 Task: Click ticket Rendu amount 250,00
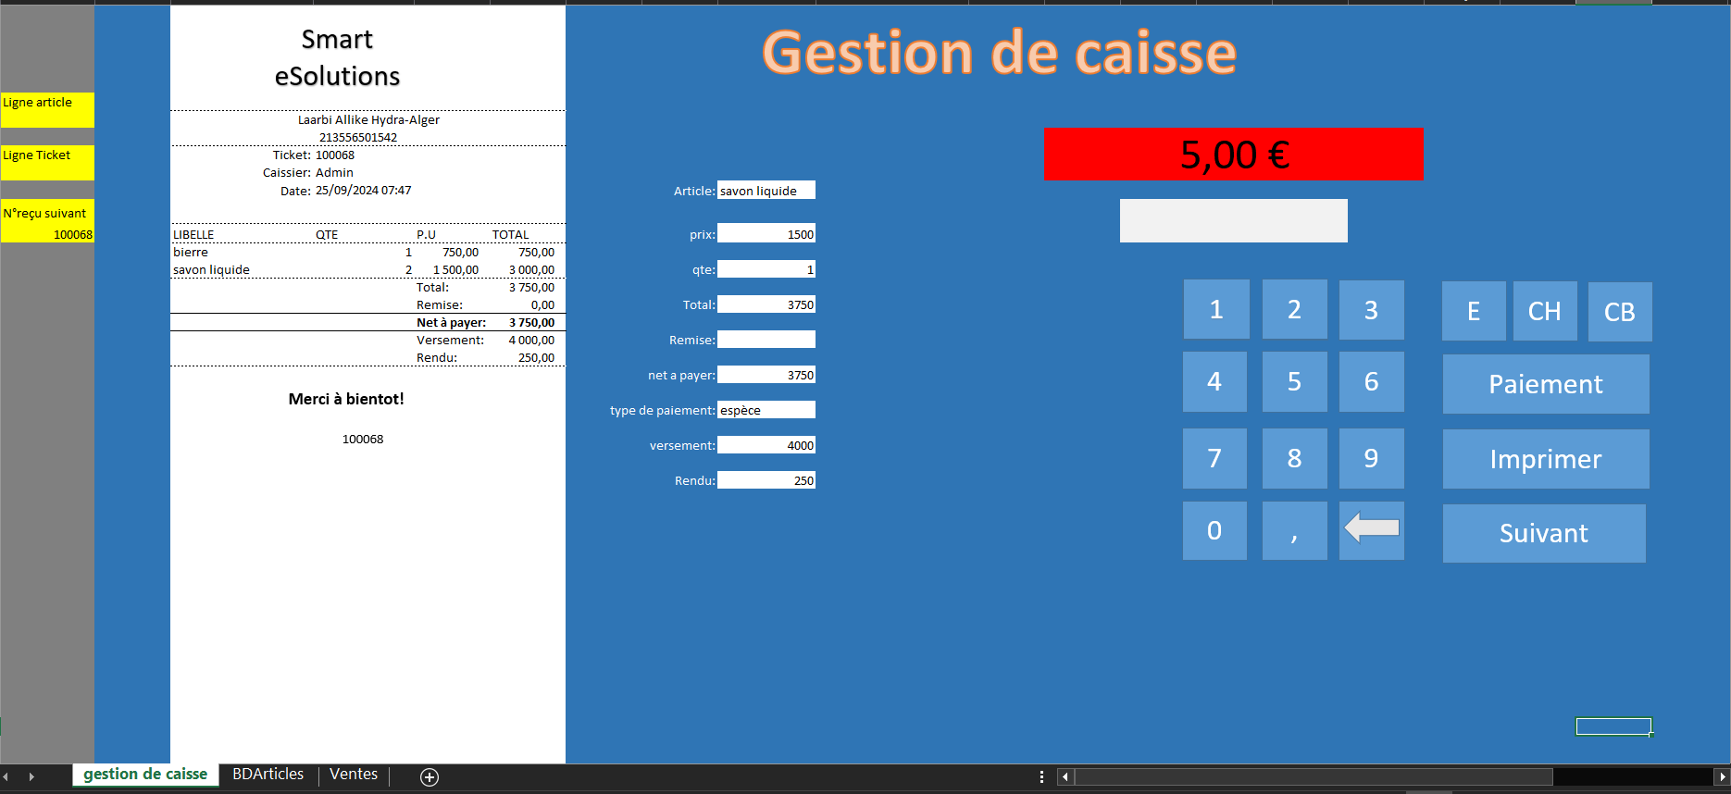(536, 357)
